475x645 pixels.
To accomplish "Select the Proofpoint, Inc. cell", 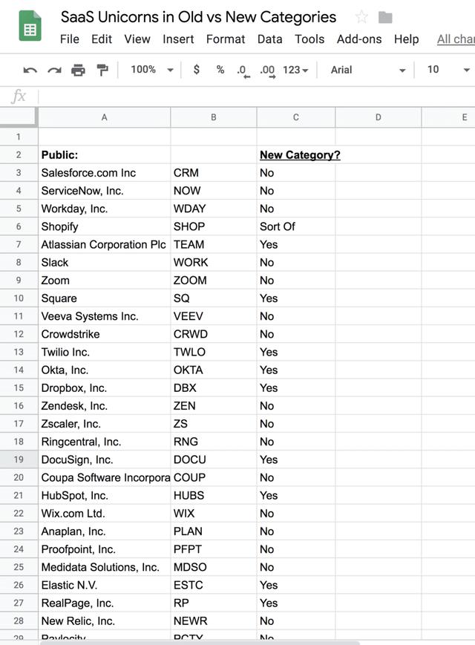I will [x=105, y=549].
